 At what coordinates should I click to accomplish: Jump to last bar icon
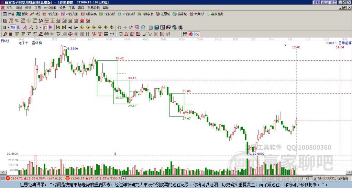click(64, 27)
